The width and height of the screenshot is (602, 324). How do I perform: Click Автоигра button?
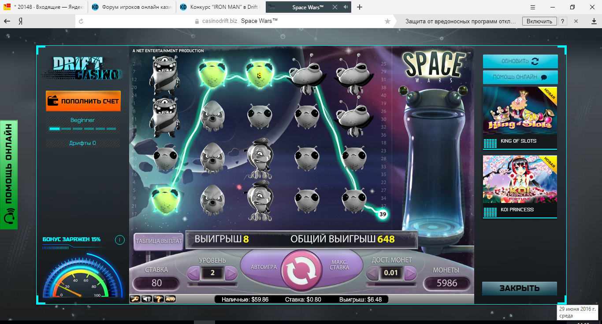click(x=264, y=267)
